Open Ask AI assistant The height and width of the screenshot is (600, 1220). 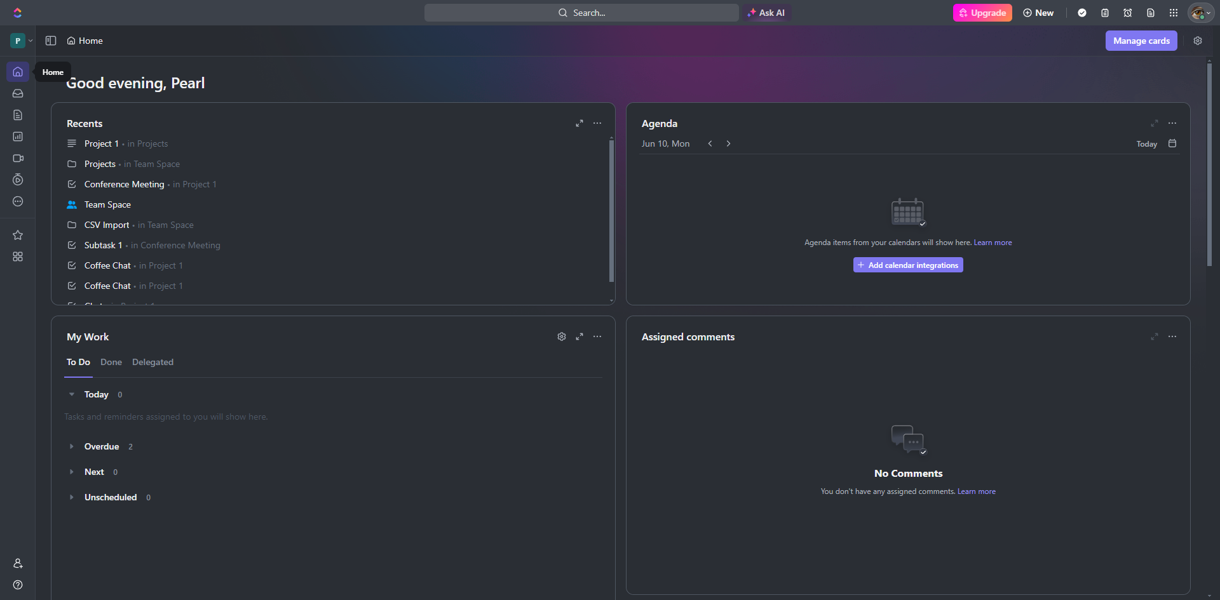pos(767,13)
